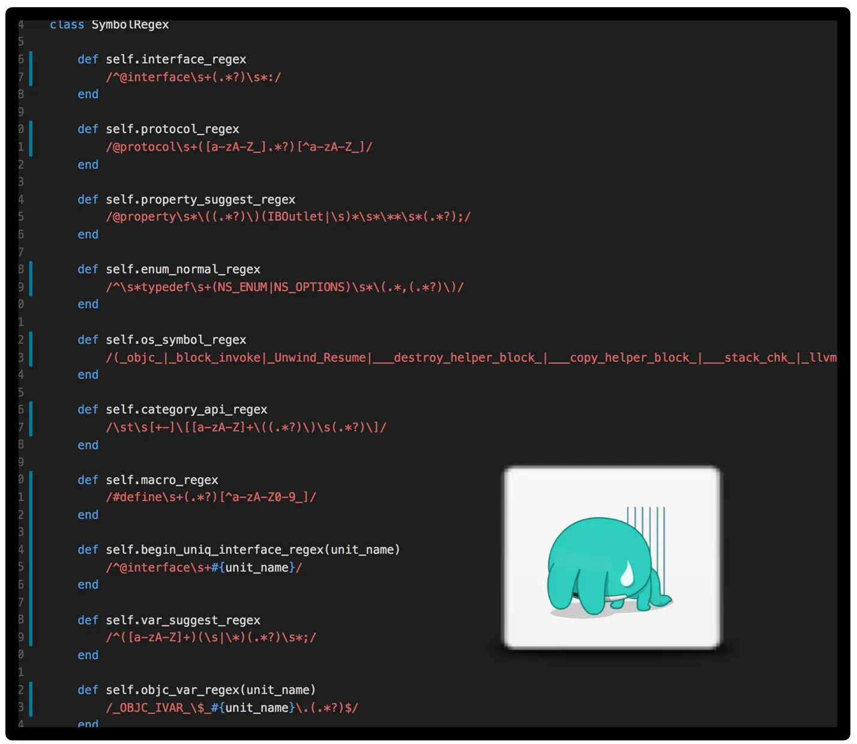Click 'def self.macro_regex' definition
The image size is (857, 744).
pos(148,480)
